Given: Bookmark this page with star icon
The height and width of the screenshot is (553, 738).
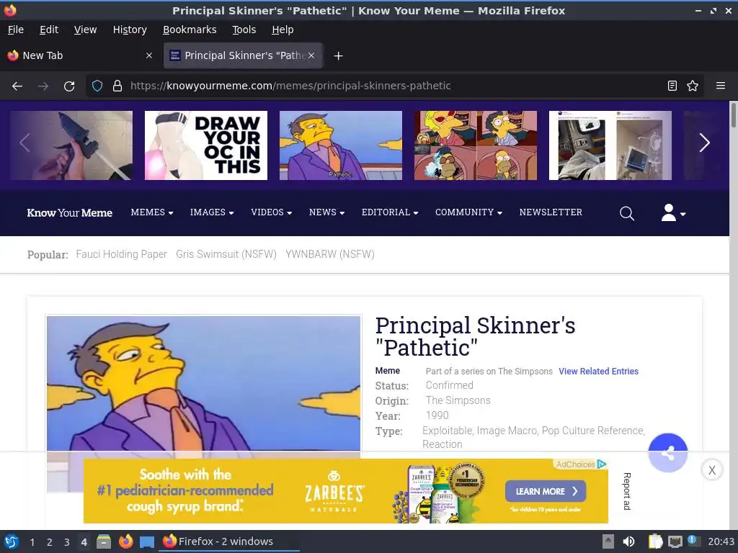Looking at the screenshot, I should (693, 86).
